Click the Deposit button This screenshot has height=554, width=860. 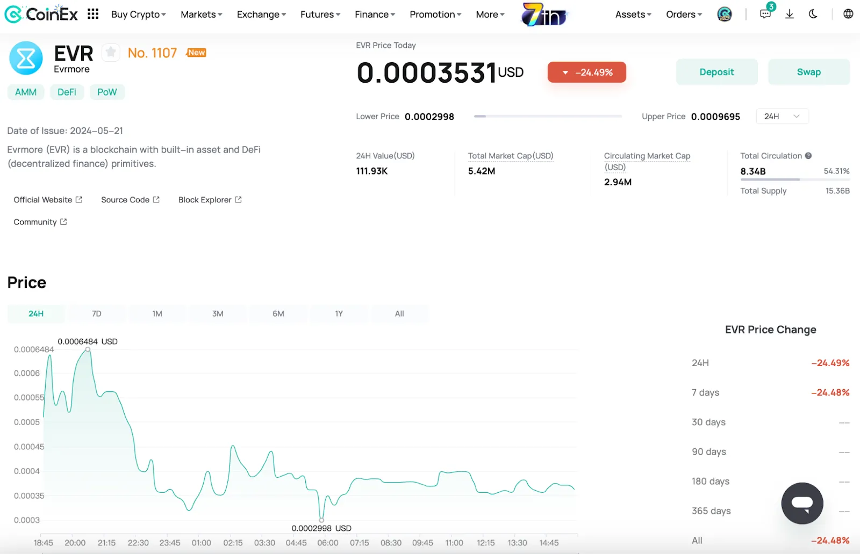pyautogui.click(x=716, y=72)
